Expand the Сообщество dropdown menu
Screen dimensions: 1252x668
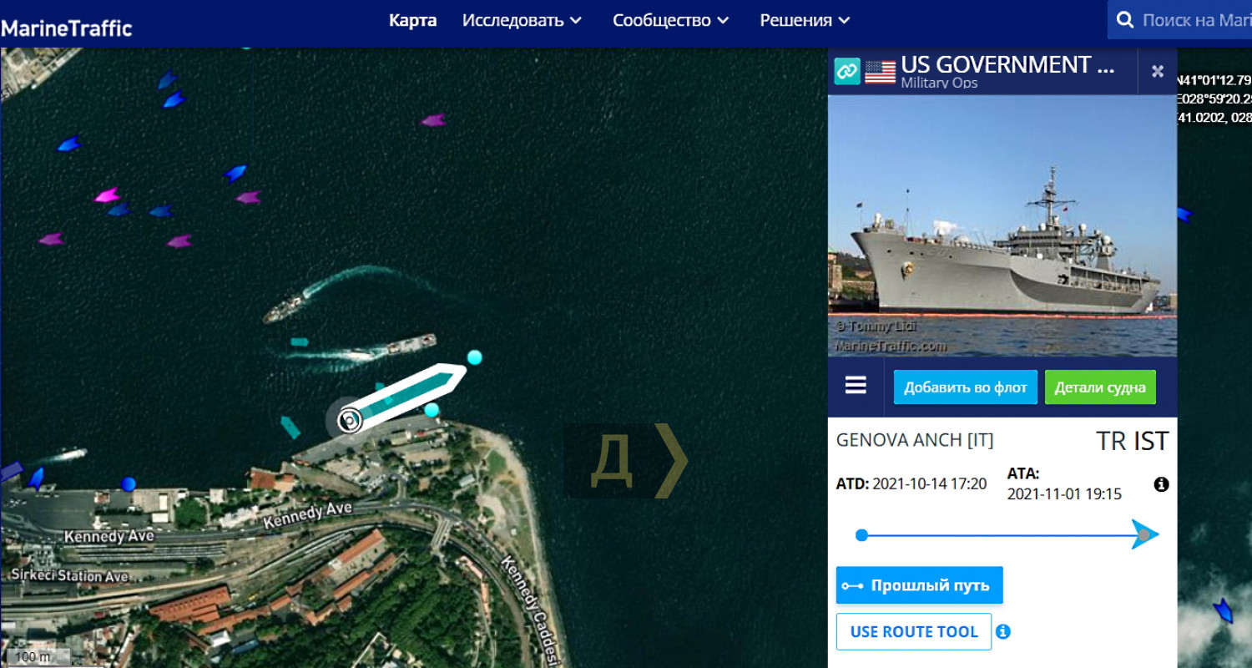(670, 20)
